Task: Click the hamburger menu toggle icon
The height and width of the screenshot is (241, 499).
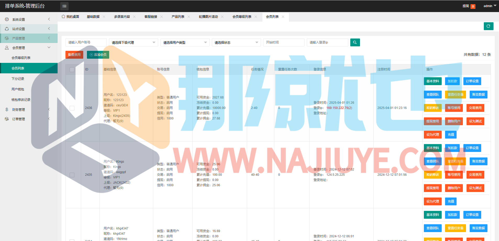Action: [x=64, y=6]
